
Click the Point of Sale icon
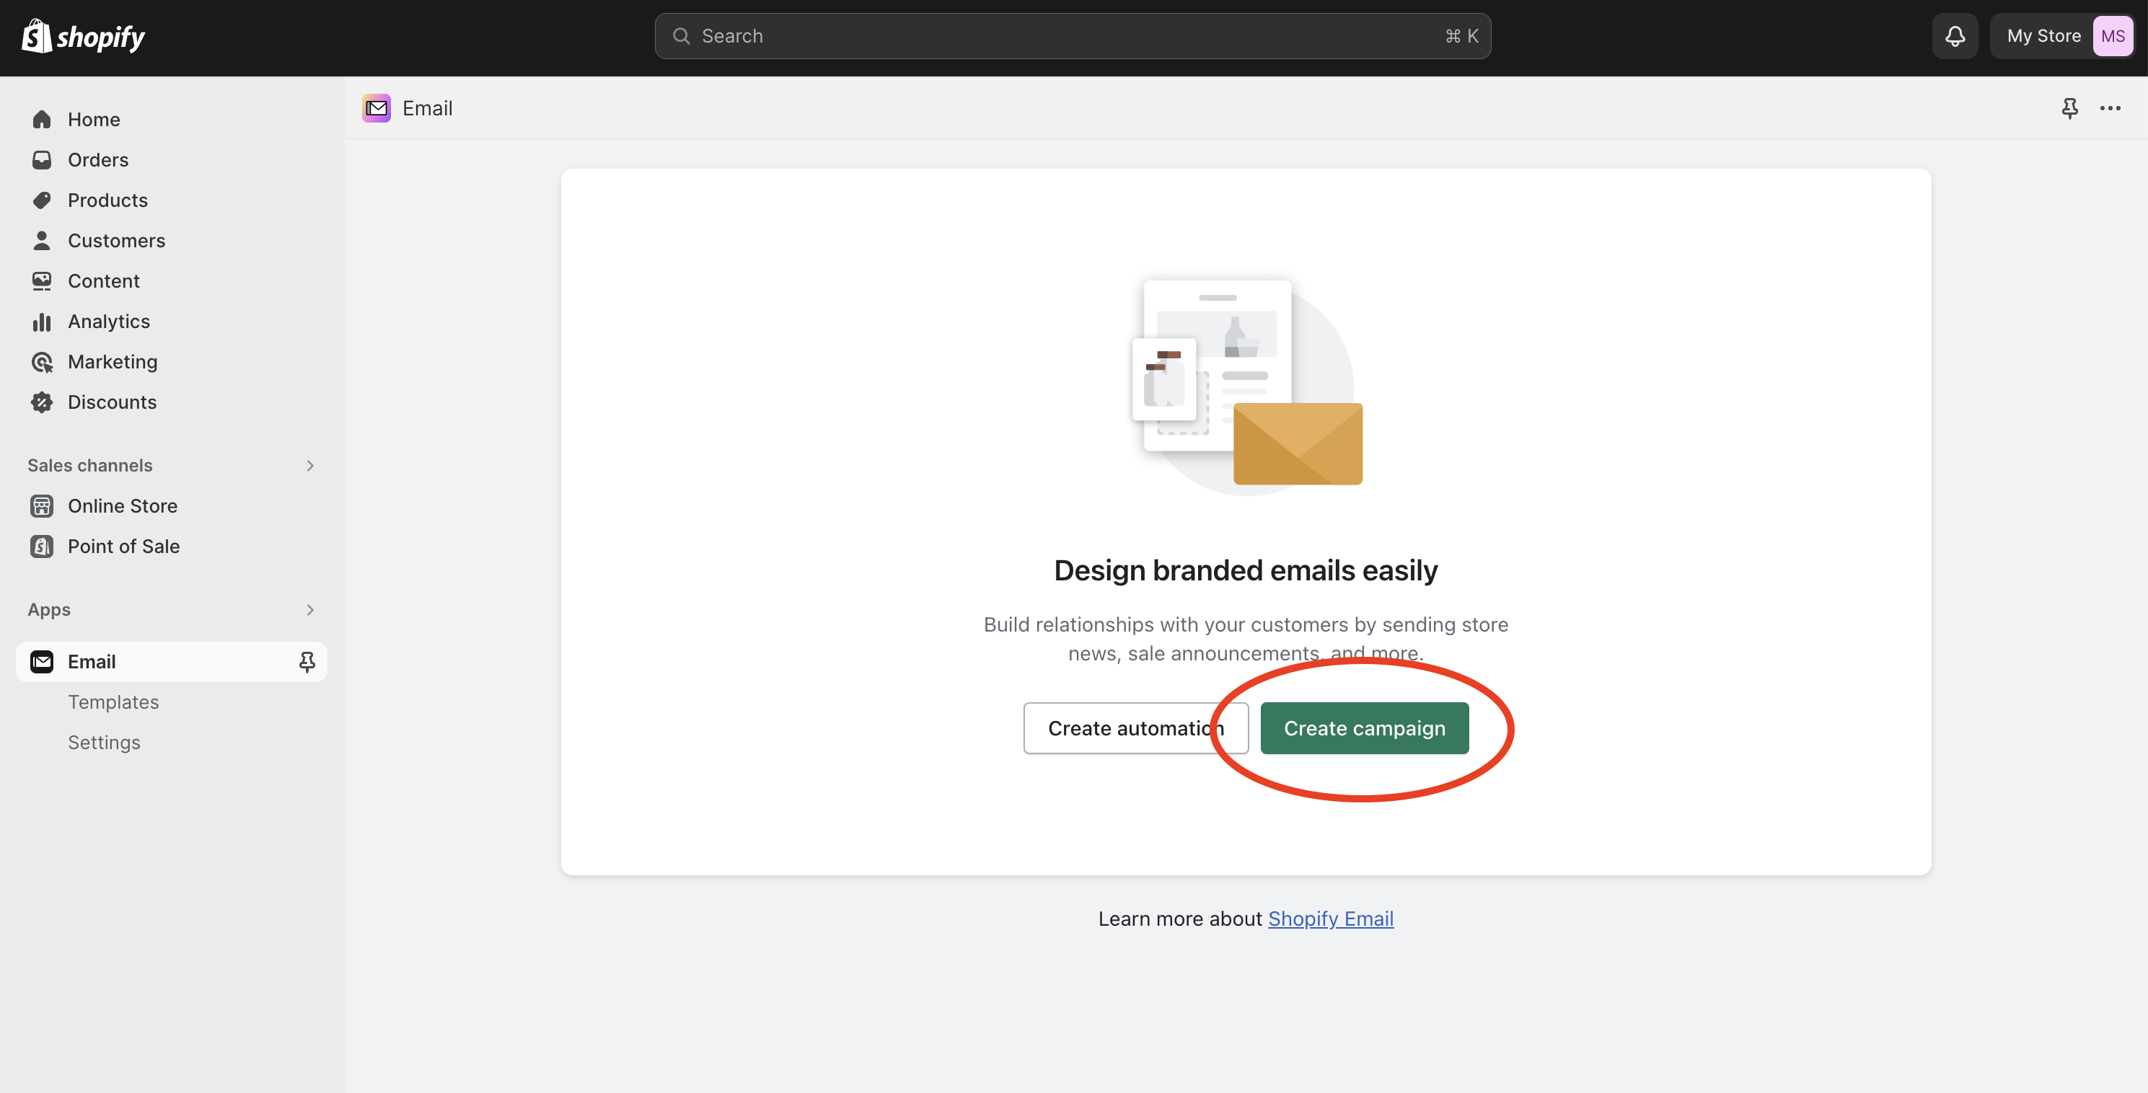(42, 547)
